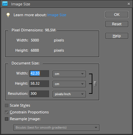Open the document Height unit dropdown
133x135 pixels.
[69, 84]
